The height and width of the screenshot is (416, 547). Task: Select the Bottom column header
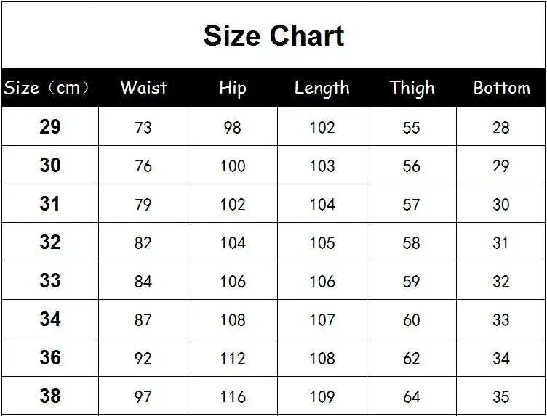[x=502, y=88]
